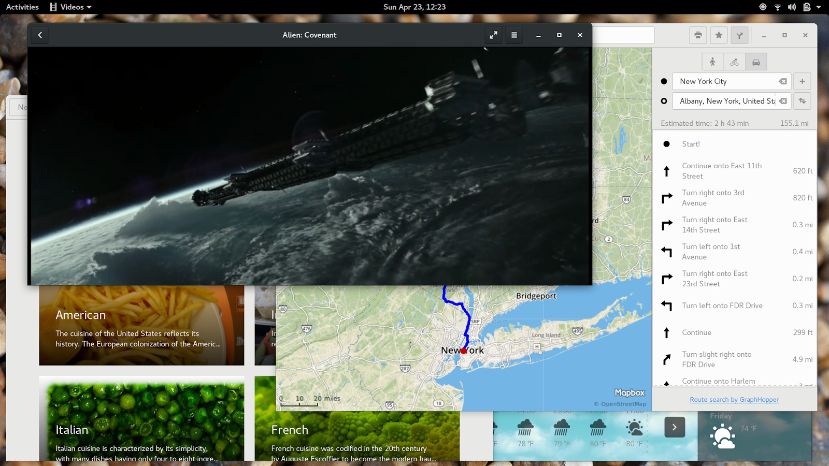Select Continue onto East 11th Street step

[x=735, y=171]
